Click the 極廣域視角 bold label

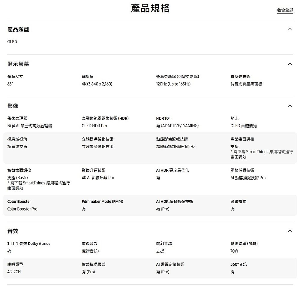[x=17, y=139]
